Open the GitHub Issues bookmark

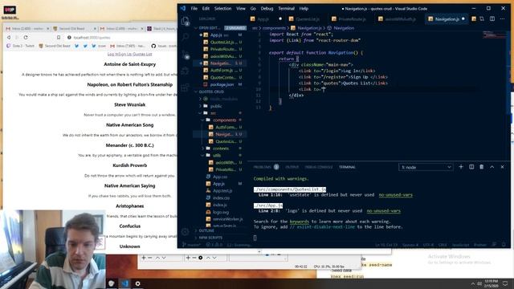coord(163,46)
